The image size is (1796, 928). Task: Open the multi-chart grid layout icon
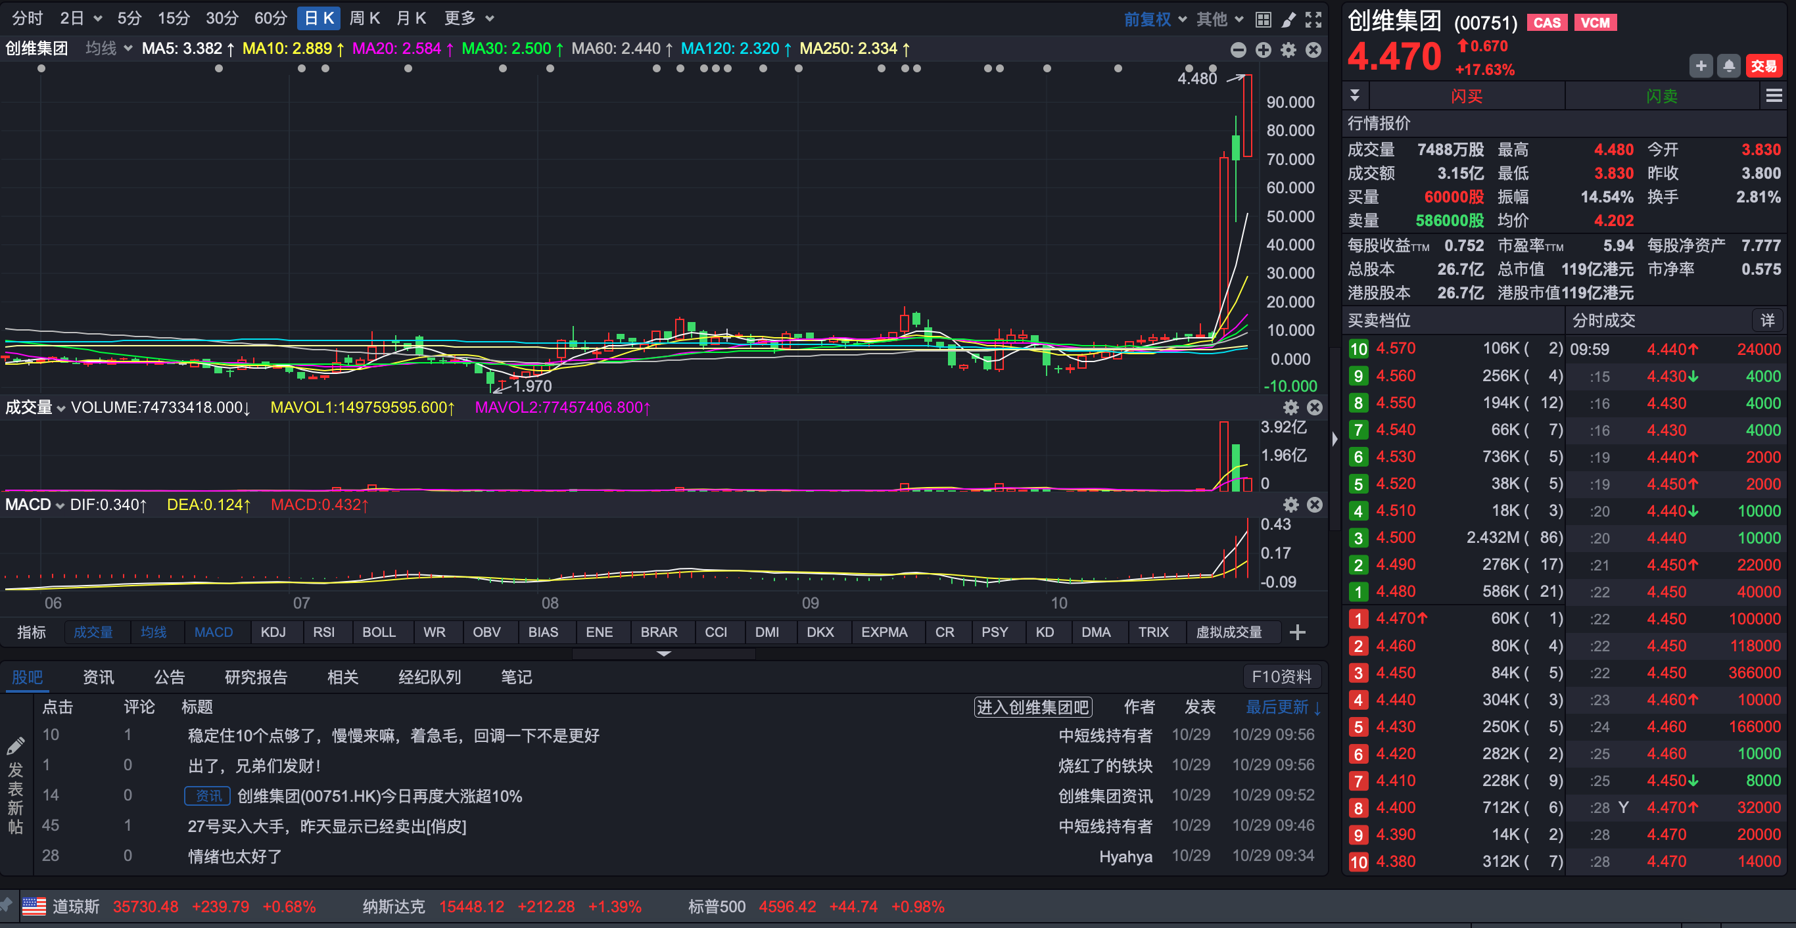click(x=1263, y=20)
